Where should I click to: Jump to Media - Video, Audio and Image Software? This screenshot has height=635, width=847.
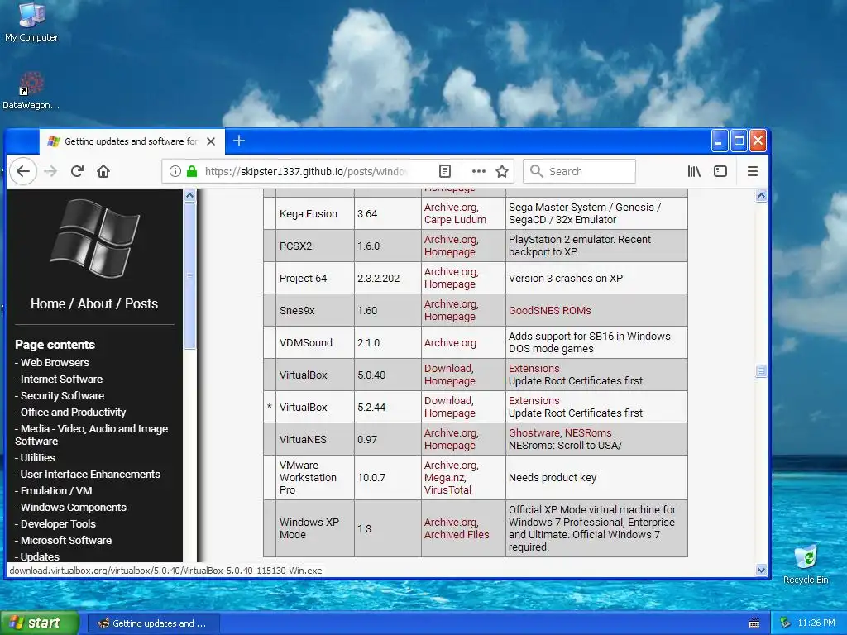pos(91,435)
